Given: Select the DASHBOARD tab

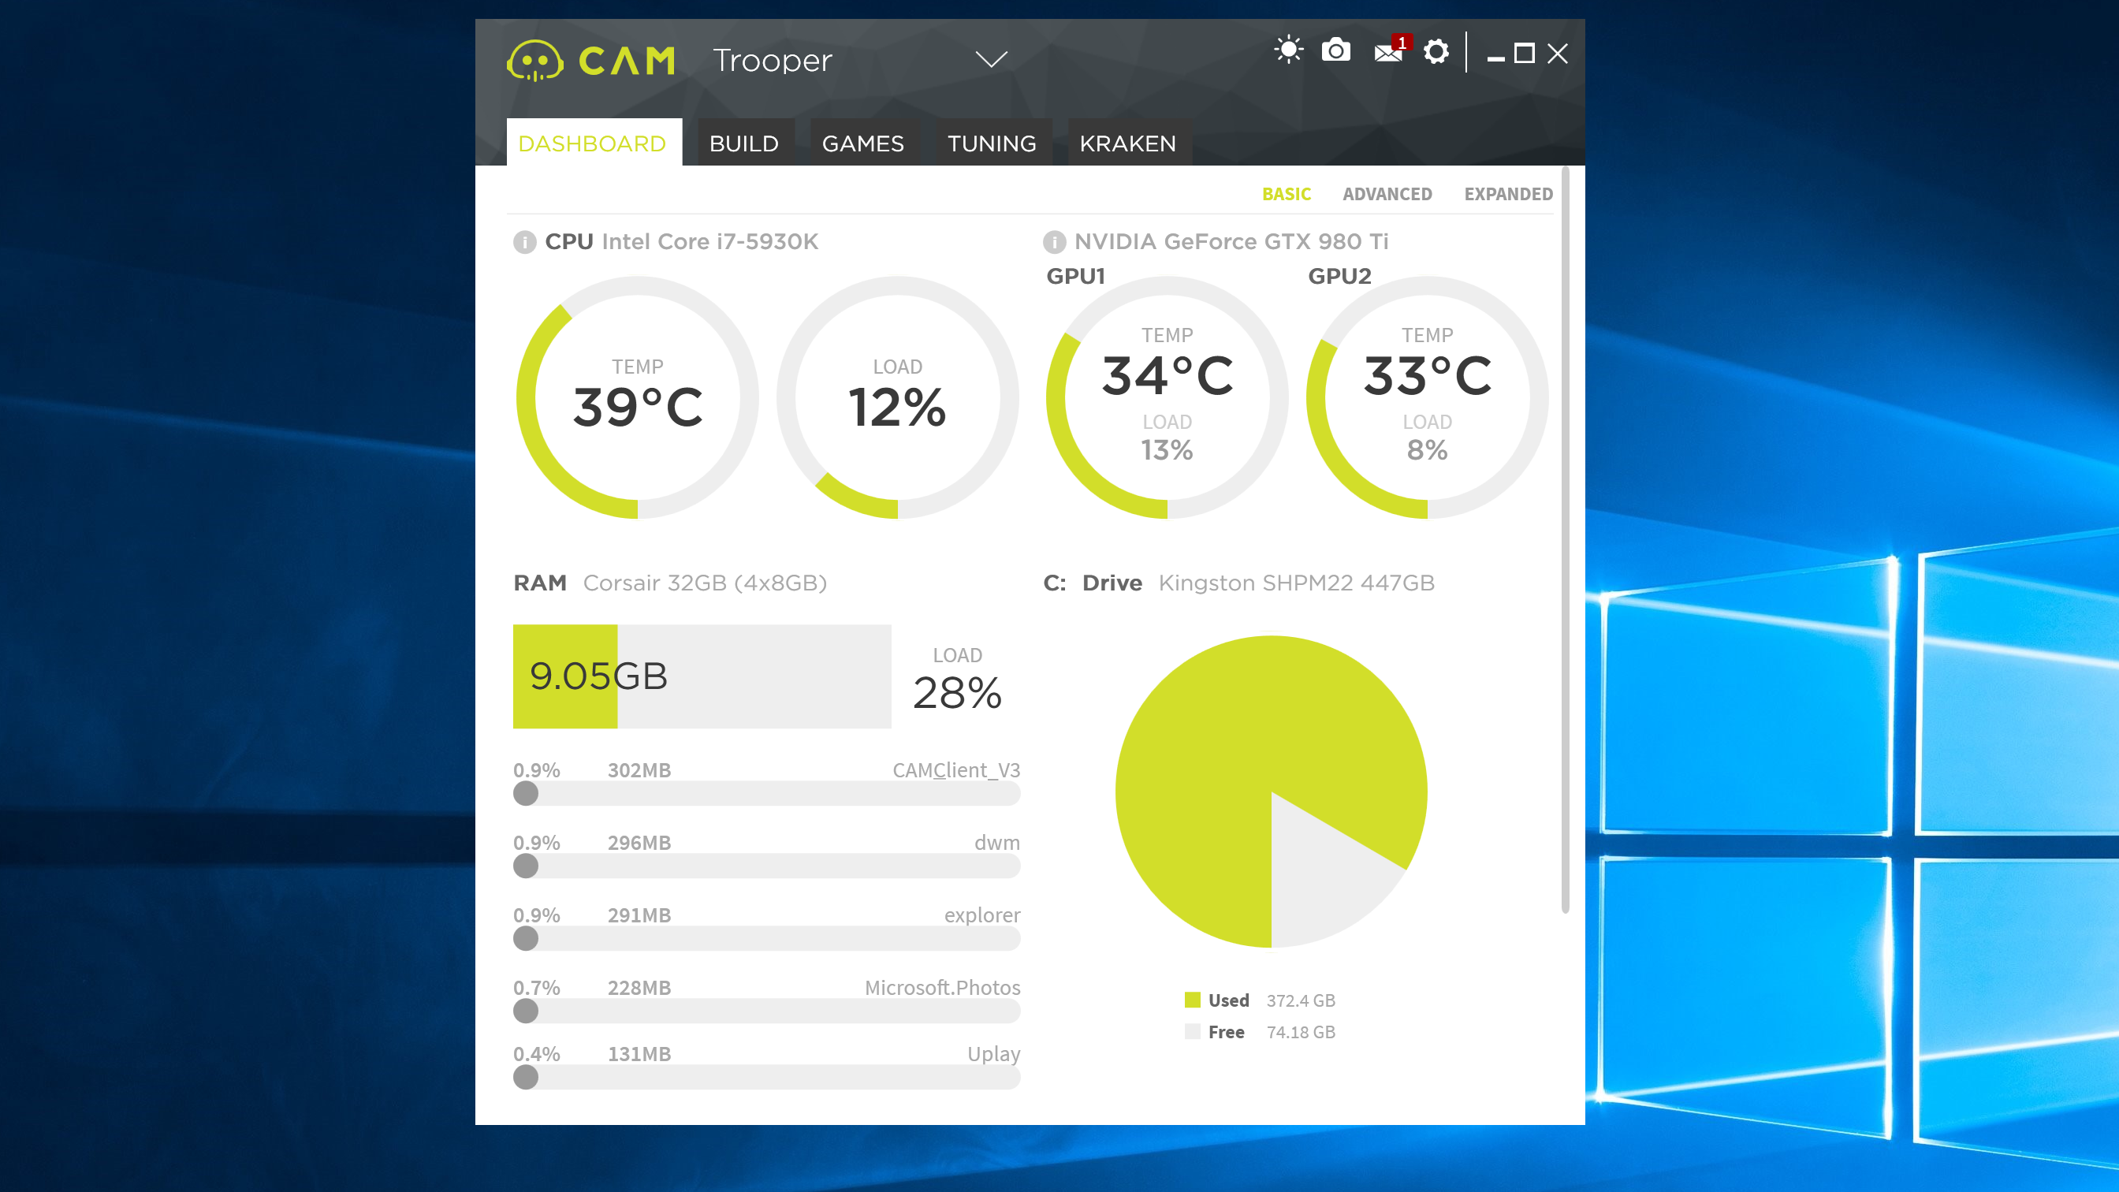Looking at the screenshot, I should [592, 143].
